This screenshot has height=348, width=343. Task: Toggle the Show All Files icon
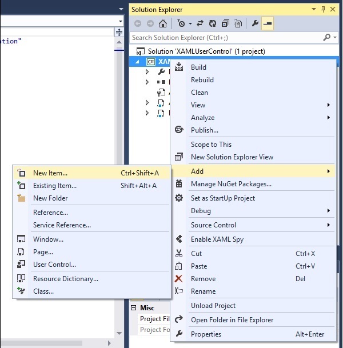pos(238,23)
